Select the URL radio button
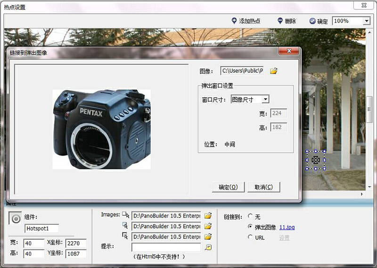 [250, 237]
